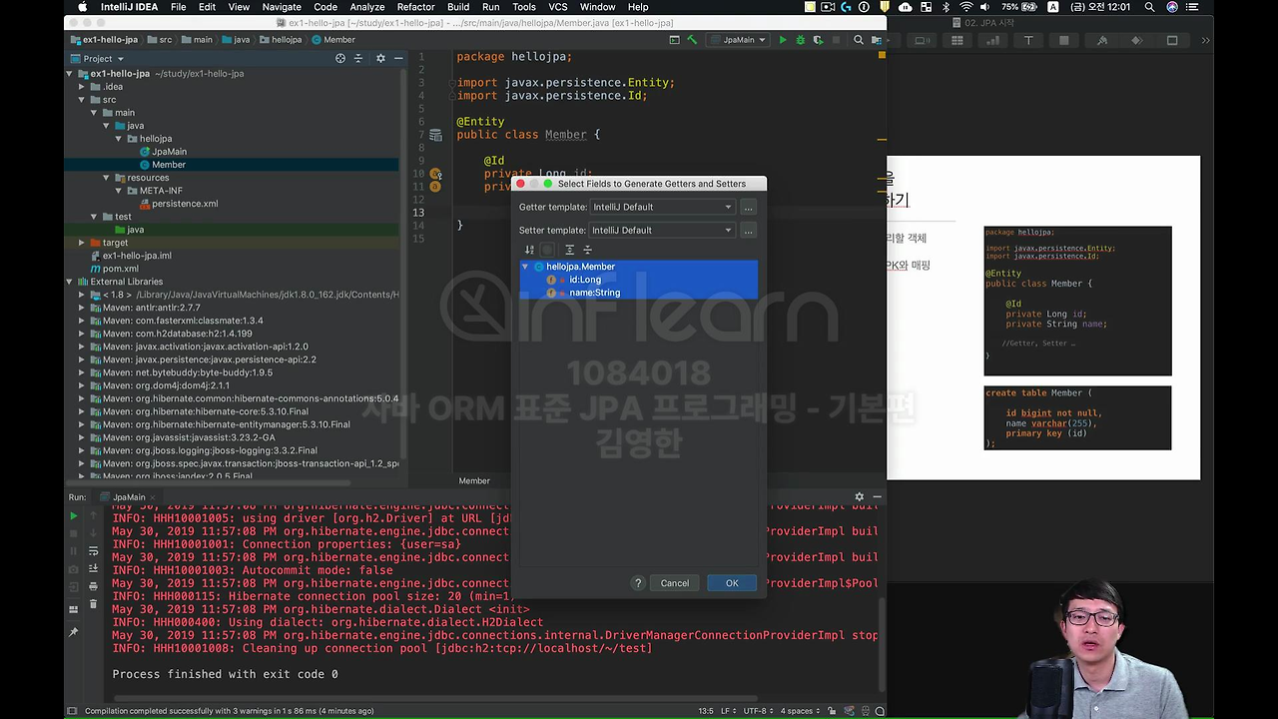This screenshot has width=1278, height=719.
Task: Click the macOS Spotlight search icon
Action: [x=1149, y=7]
